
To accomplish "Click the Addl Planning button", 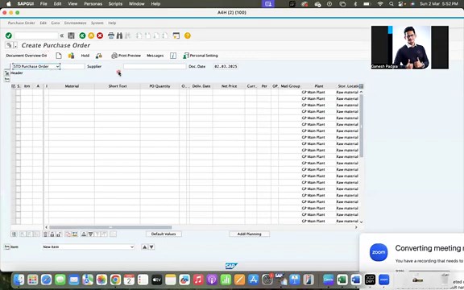I will [x=249, y=234].
